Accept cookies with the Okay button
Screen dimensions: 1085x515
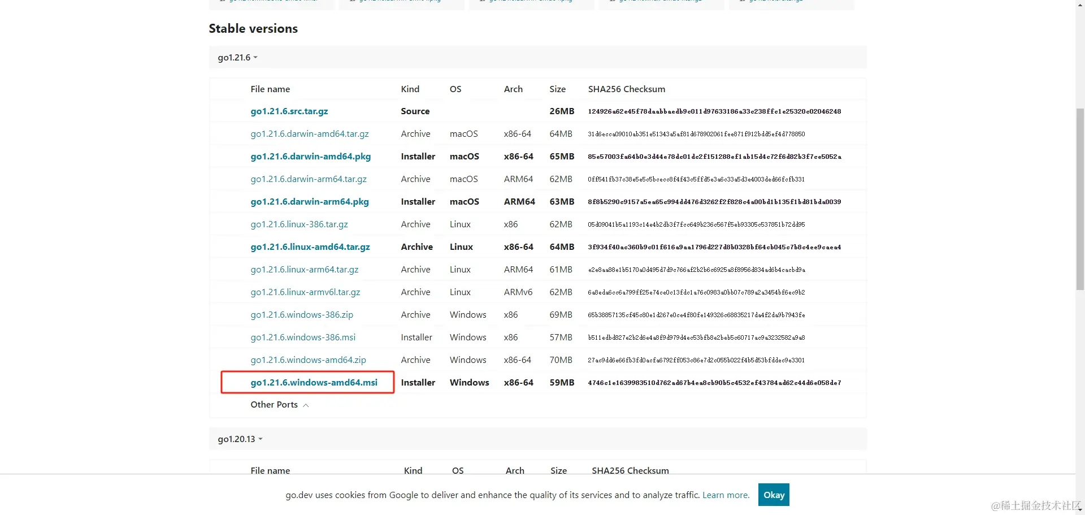(774, 495)
